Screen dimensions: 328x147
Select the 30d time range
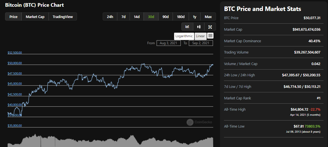pos(151,17)
